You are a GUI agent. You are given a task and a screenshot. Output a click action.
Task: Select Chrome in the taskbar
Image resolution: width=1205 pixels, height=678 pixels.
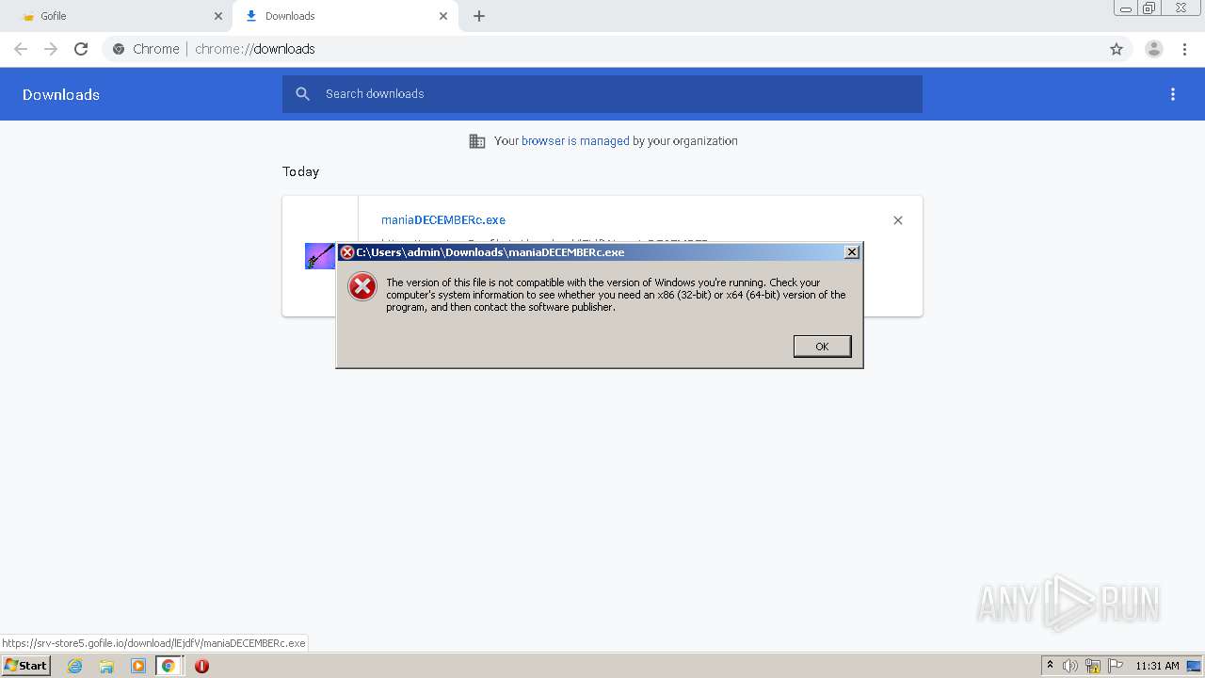pyautogui.click(x=169, y=666)
